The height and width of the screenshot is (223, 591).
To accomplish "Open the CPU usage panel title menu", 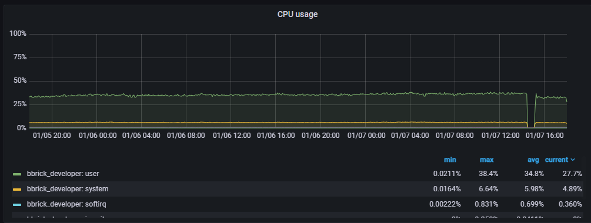I will tap(298, 14).
